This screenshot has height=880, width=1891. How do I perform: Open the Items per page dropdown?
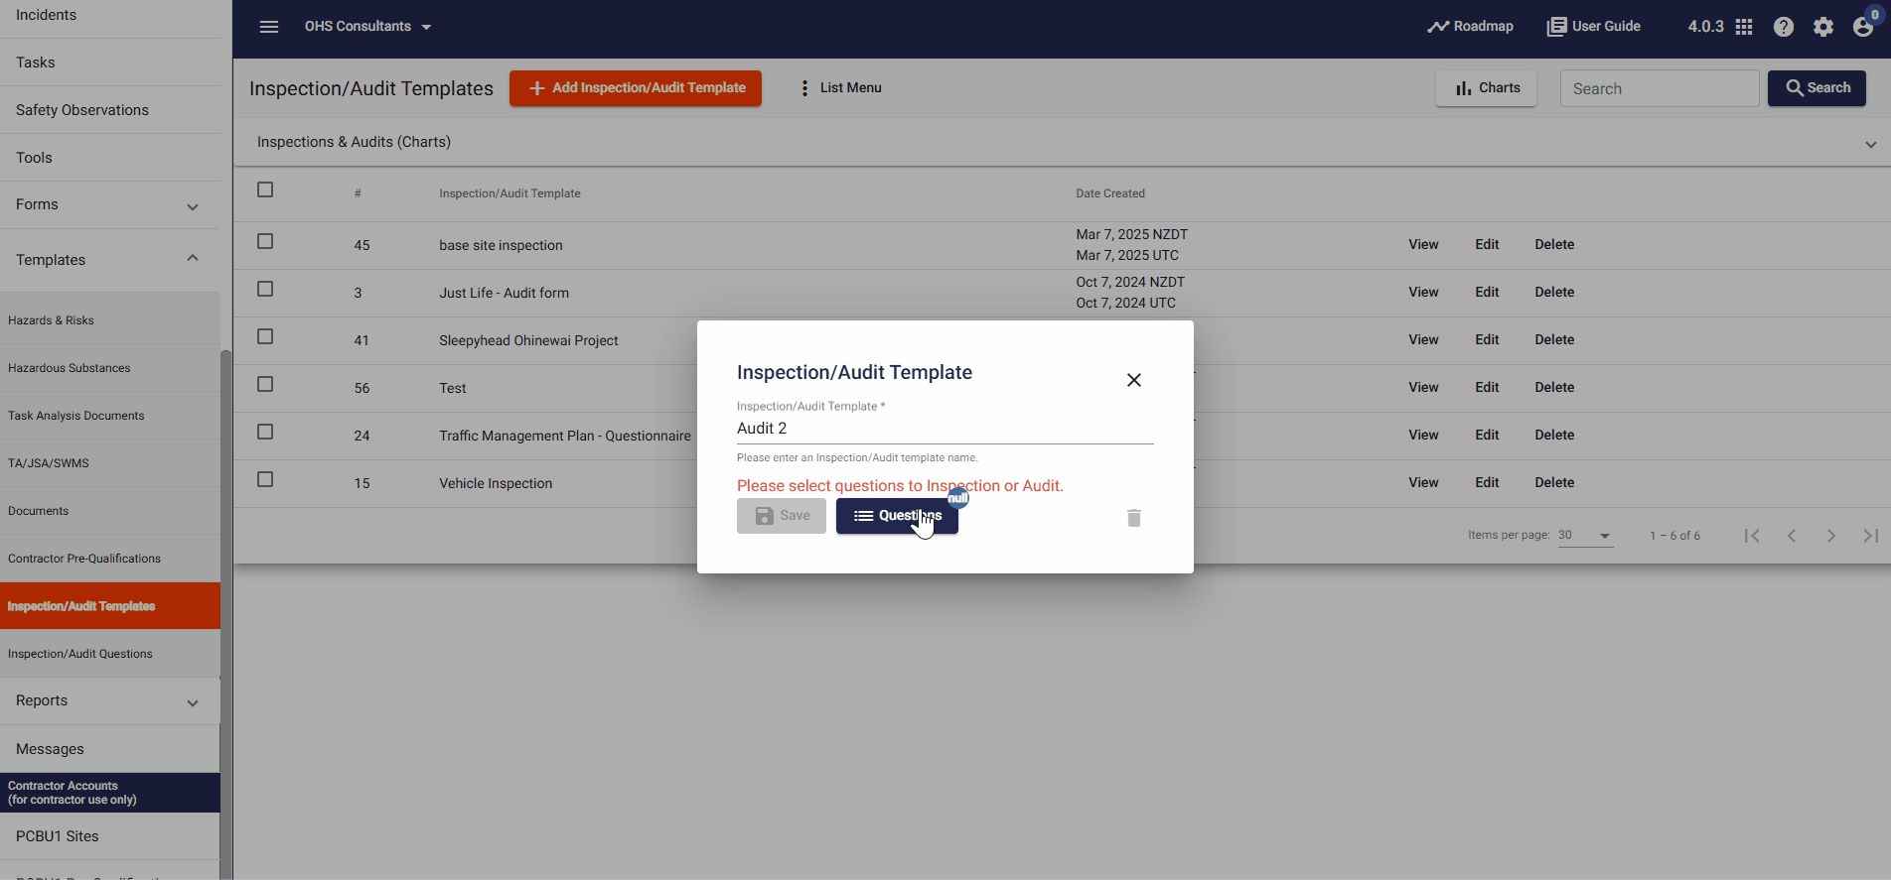point(1585,536)
